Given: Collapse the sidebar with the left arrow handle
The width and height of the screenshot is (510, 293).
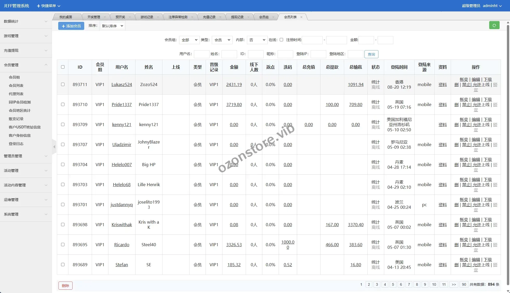Looking at the screenshot, I should [x=54, y=147].
